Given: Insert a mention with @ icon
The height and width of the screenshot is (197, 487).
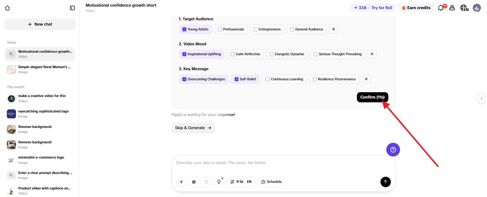Looking at the screenshot, I should [x=194, y=182].
